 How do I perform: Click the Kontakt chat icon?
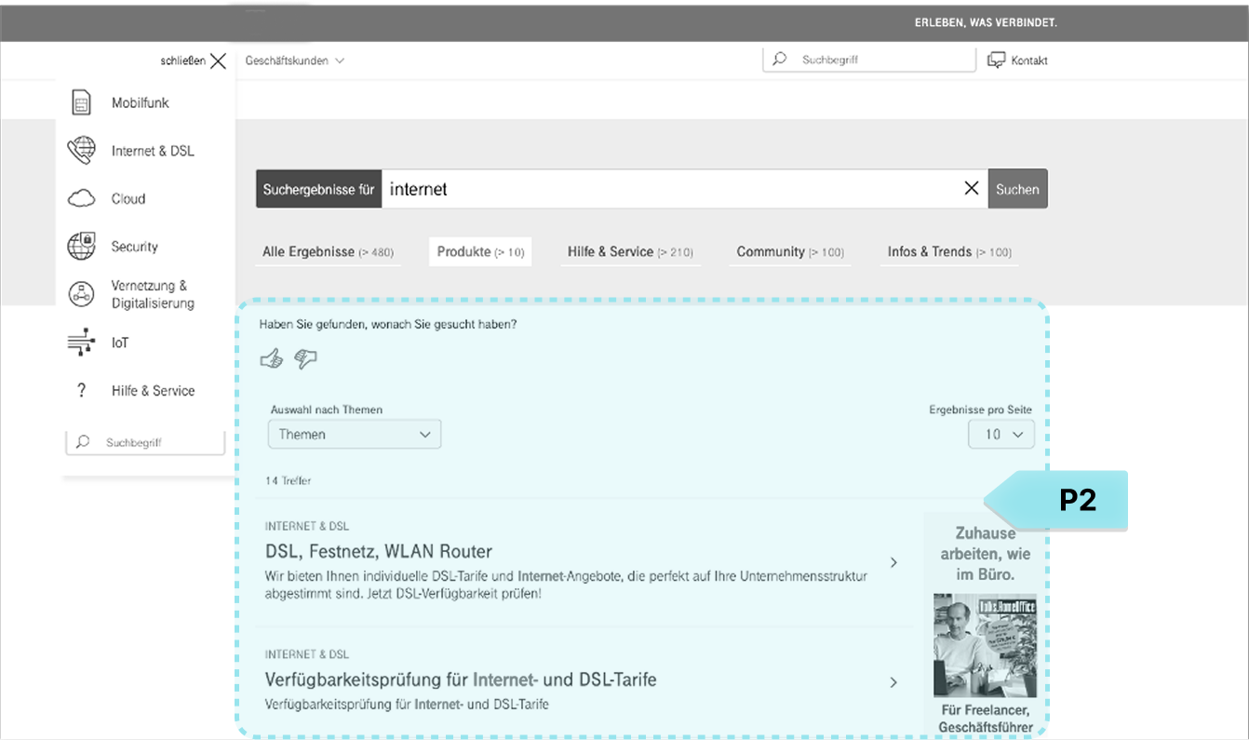click(997, 61)
